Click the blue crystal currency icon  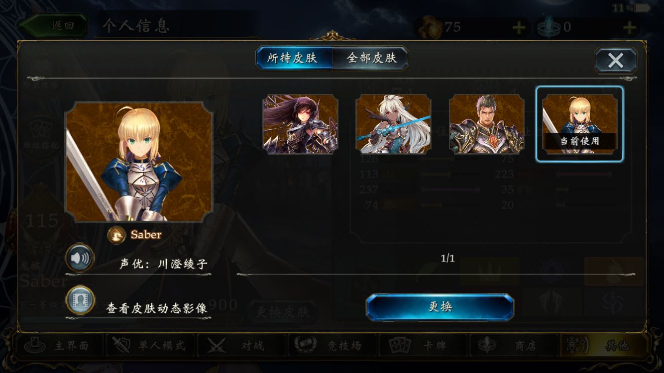point(551,28)
